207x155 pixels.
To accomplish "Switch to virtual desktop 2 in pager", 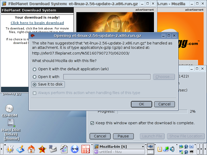I will (150, 152).
